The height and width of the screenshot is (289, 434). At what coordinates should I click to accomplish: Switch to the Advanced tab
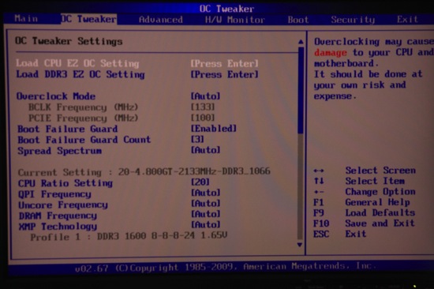point(160,20)
